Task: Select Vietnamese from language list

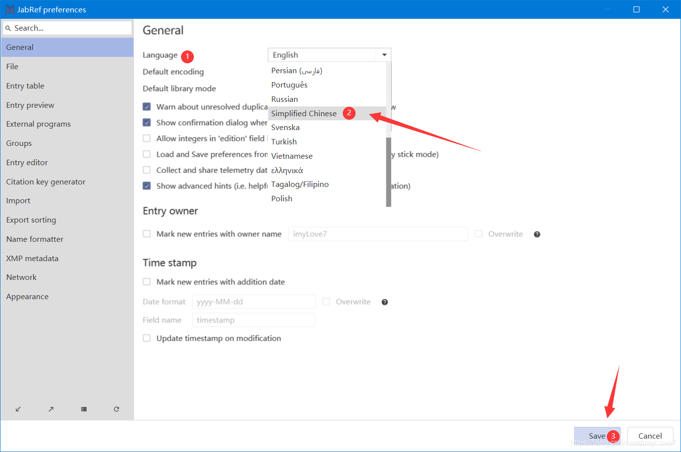Action: (x=327, y=156)
